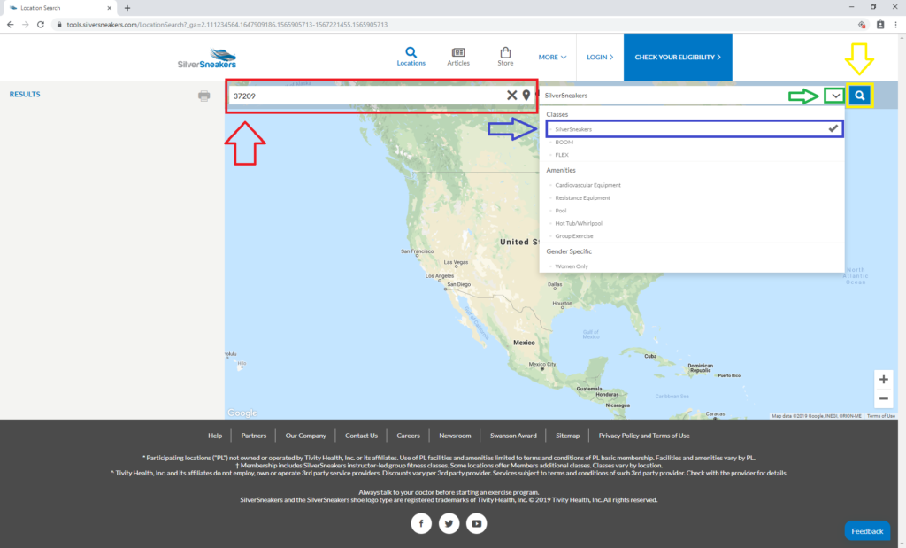Open the Facebook social icon
The width and height of the screenshot is (906, 548).
[421, 524]
